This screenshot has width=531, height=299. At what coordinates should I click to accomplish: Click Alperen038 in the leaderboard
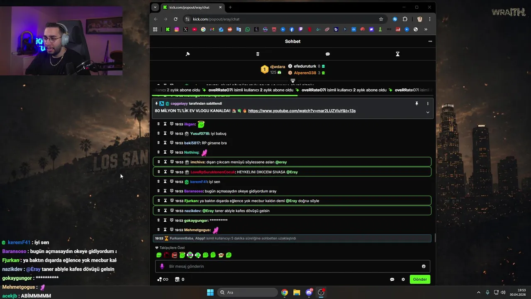pyautogui.click(x=305, y=73)
